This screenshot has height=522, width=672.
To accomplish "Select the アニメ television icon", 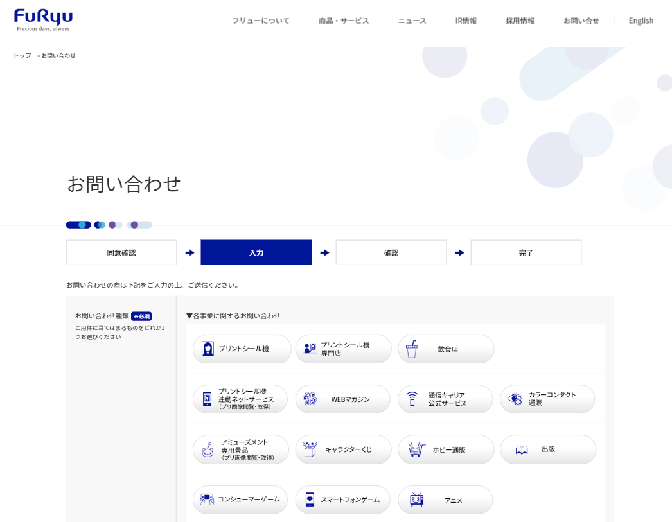I will click(416, 500).
